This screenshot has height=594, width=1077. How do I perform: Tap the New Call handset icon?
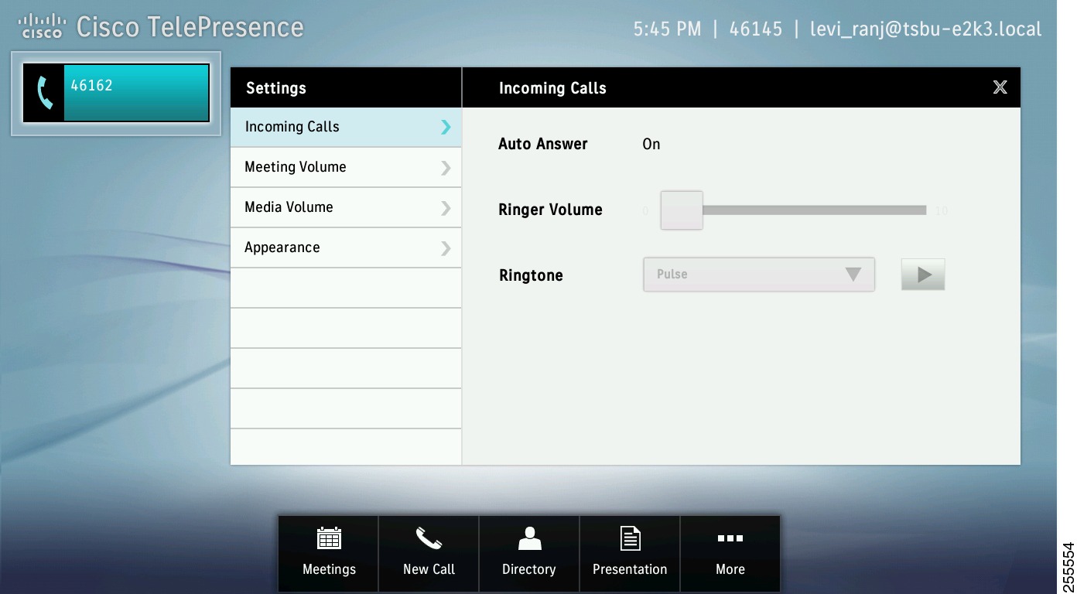tap(429, 538)
